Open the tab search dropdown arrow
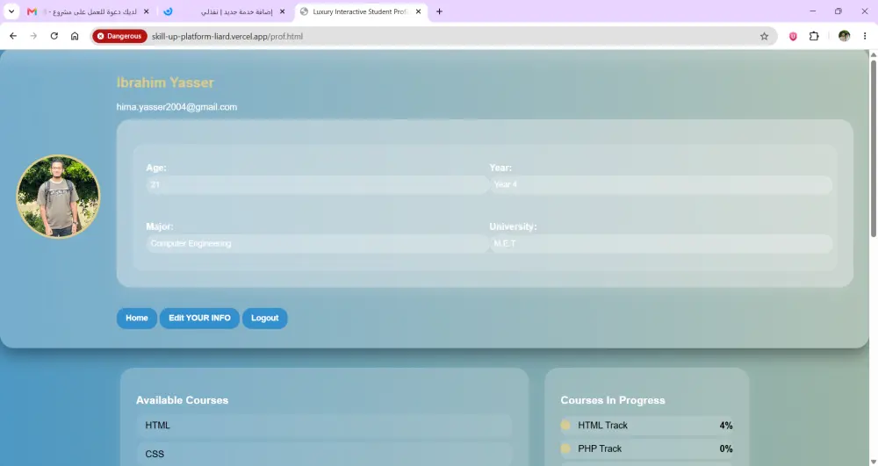This screenshot has height=466, width=878. [x=11, y=11]
